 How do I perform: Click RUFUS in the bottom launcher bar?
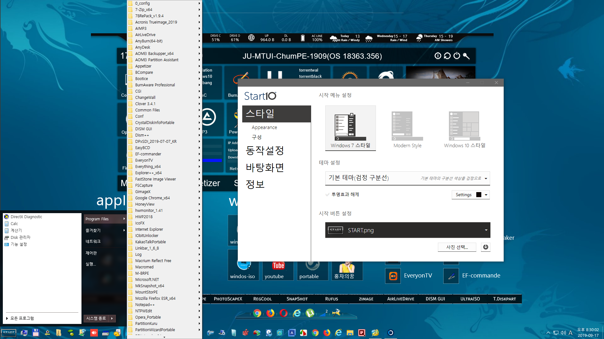pos(332,299)
